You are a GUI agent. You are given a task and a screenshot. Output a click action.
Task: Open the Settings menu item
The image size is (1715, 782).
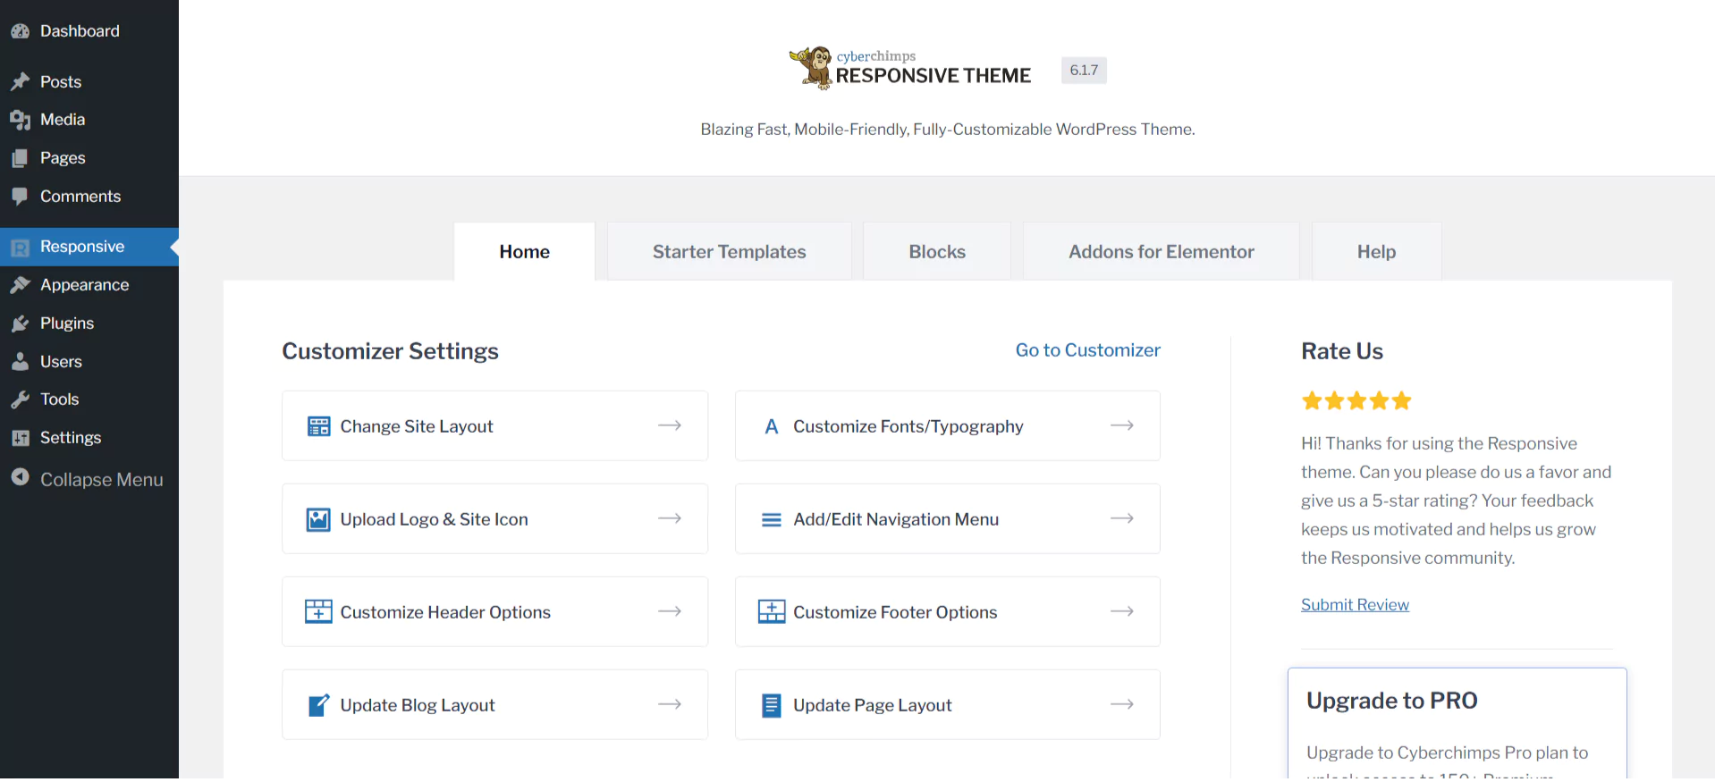point(89,438)
